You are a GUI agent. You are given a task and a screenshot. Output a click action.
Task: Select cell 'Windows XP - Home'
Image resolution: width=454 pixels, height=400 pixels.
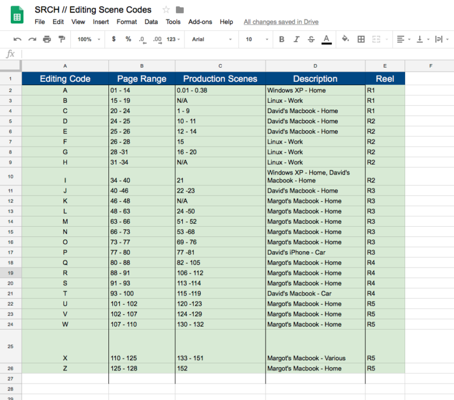click(x=316, y=90)
